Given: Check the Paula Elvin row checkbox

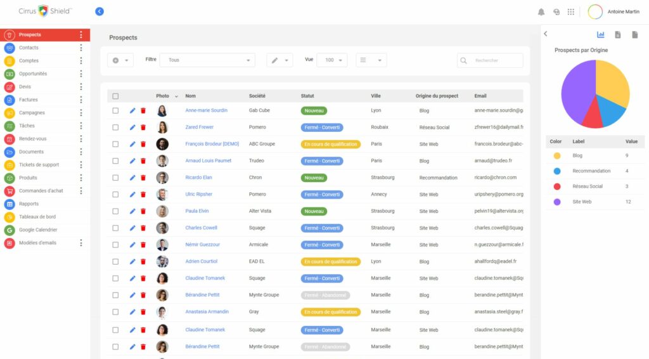Looking at the screenshot, I should point(115,211).
